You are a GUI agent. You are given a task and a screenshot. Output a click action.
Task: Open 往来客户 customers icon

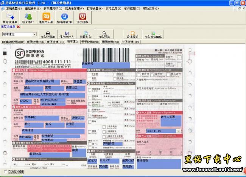pos(28,18)
